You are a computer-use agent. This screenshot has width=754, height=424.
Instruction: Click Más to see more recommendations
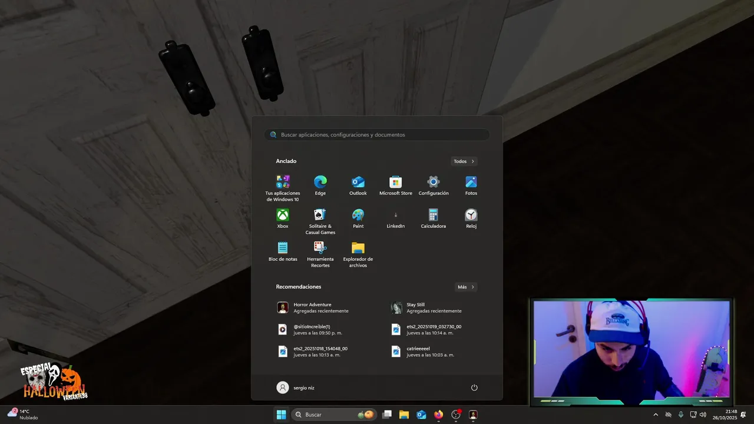click(x=466, y=287)
